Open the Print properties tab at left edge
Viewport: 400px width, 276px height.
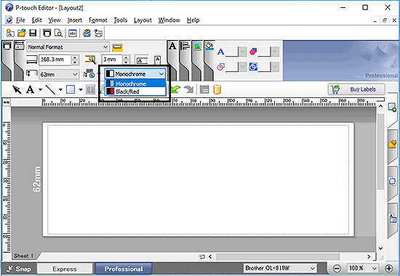pos(7,46)
